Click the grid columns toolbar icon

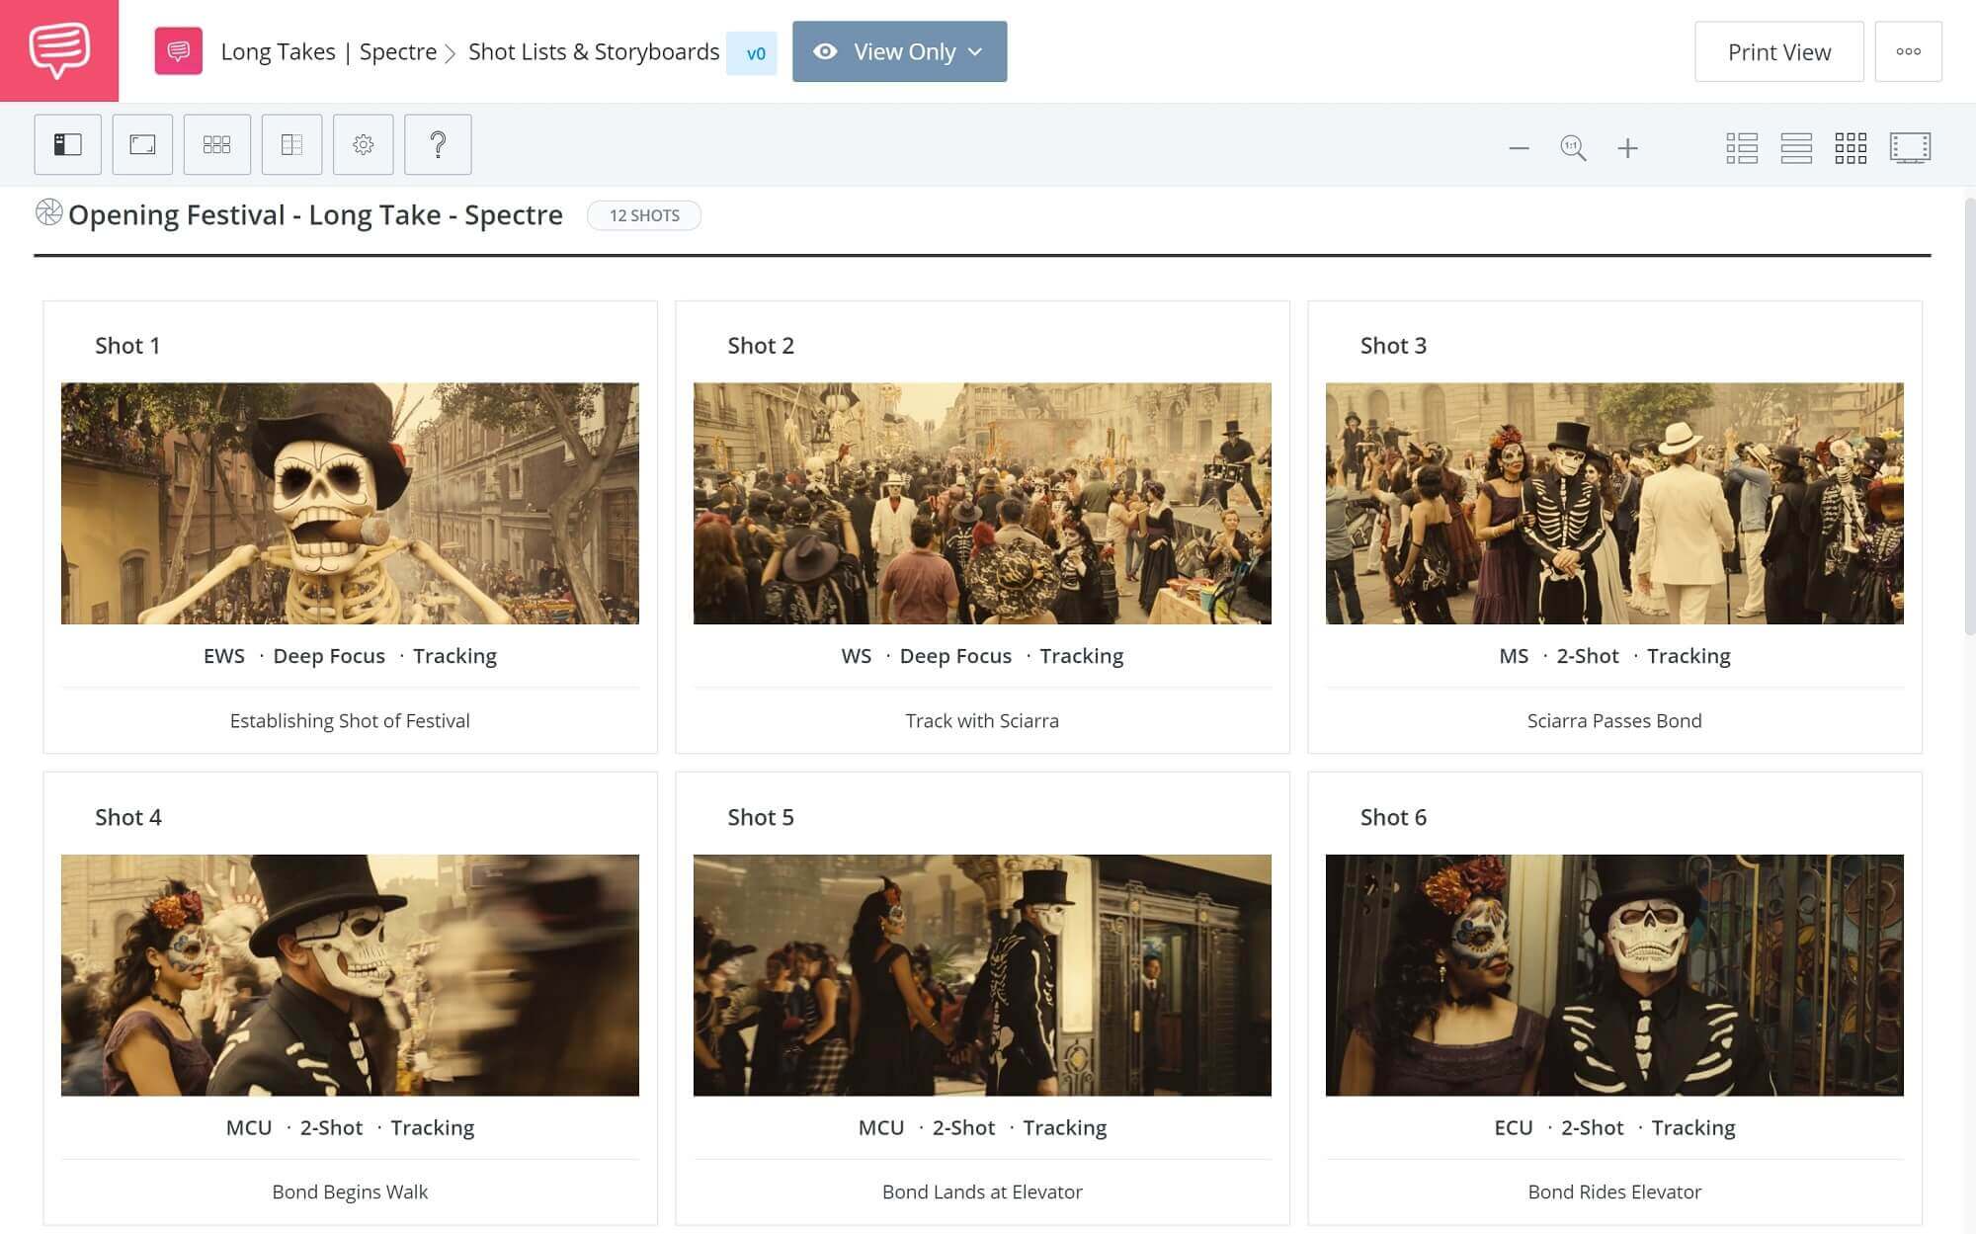[x=216, y=145]
